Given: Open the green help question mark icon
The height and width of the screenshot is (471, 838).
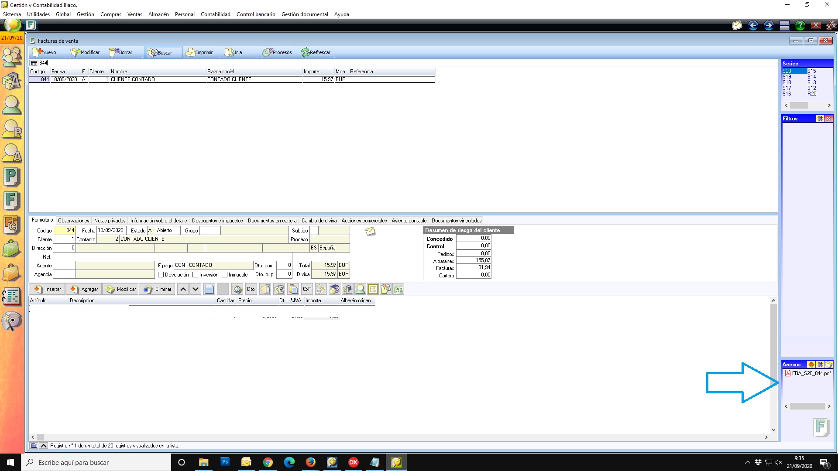Looking at the screenshot, I should 800,25.
